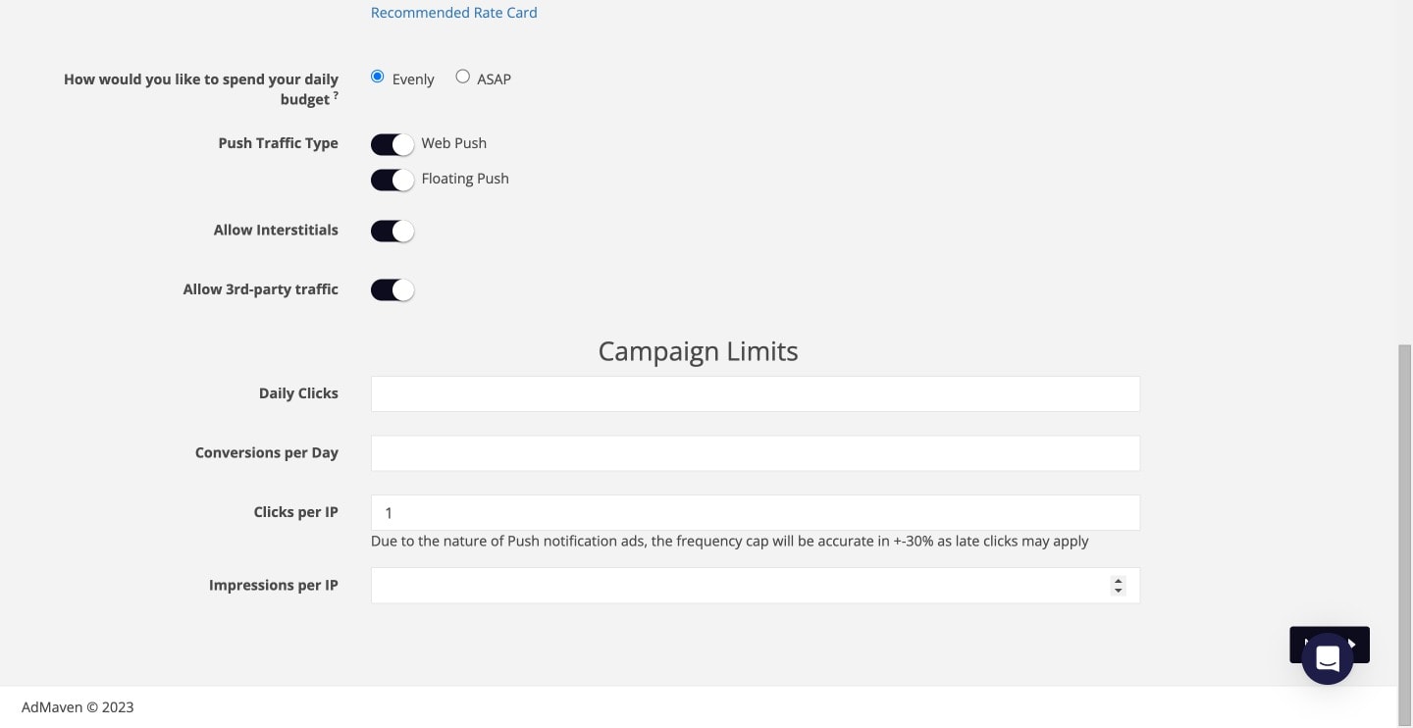Screen dimensions: 1413x728
Task: Click the Campaign Limits section heading
Action: [698, 350]
